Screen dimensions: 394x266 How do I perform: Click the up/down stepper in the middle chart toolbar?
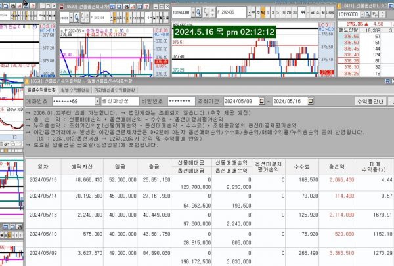click(x=213, y=12)
